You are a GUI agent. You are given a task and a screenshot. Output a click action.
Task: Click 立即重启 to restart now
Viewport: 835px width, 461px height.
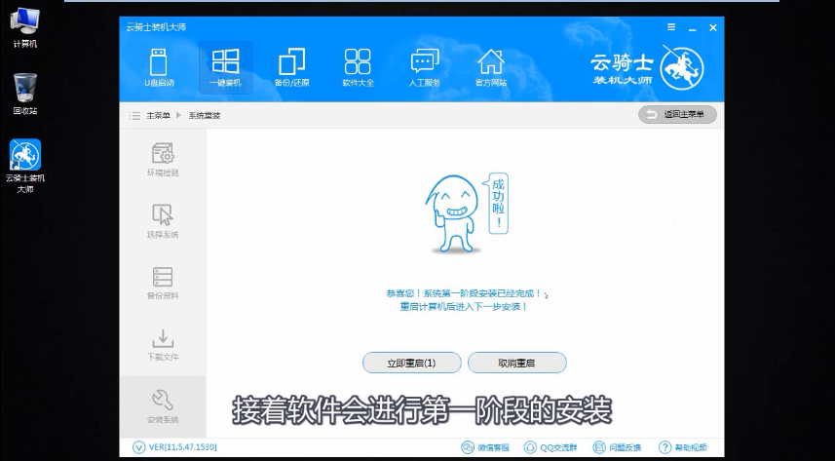pos(411,363)
